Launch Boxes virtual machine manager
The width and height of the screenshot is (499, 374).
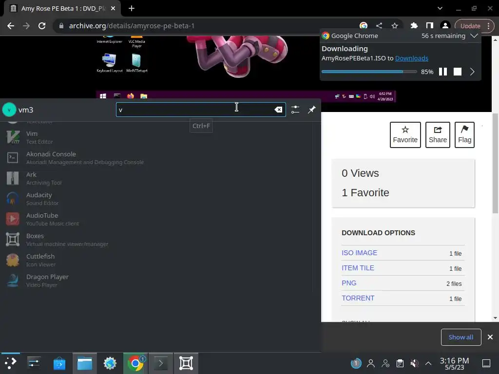click(x=156, y=240)
